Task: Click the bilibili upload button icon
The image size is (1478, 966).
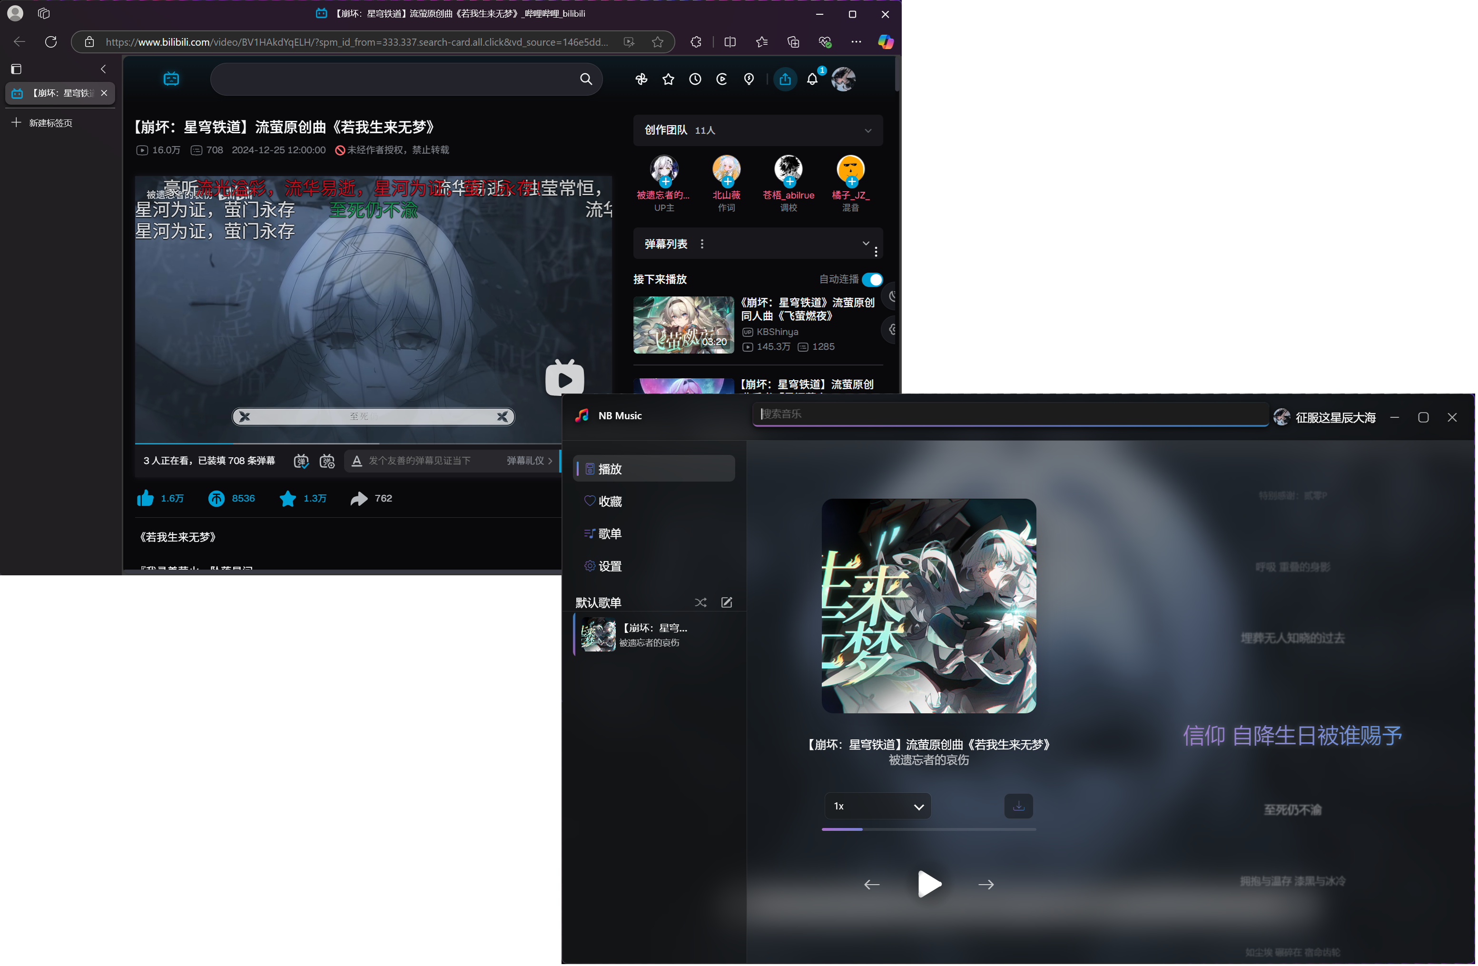Action: 786,79
